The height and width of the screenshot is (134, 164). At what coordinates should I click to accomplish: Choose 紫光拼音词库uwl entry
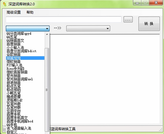tap(25, 79)
